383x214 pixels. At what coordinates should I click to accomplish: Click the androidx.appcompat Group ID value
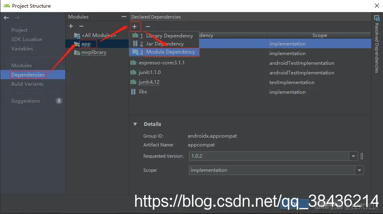point(212,136)
